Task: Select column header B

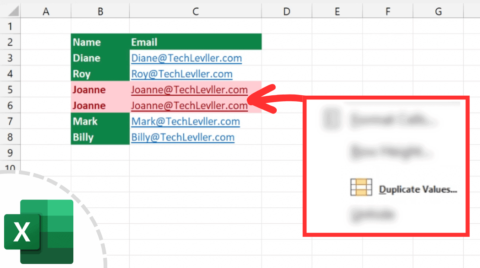Action: (100, 11)
